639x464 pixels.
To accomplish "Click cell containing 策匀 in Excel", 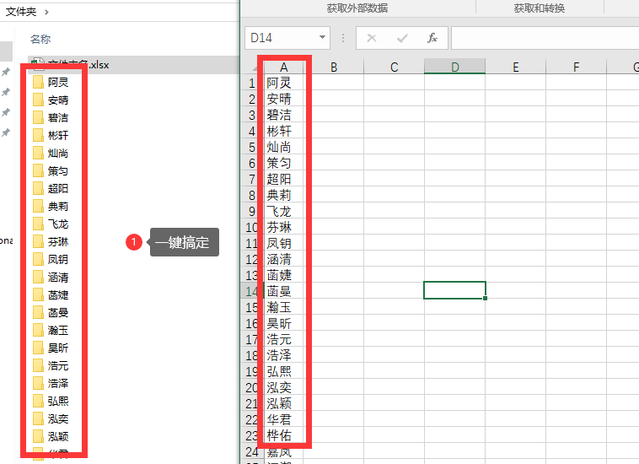I will (x=284, y=163).
